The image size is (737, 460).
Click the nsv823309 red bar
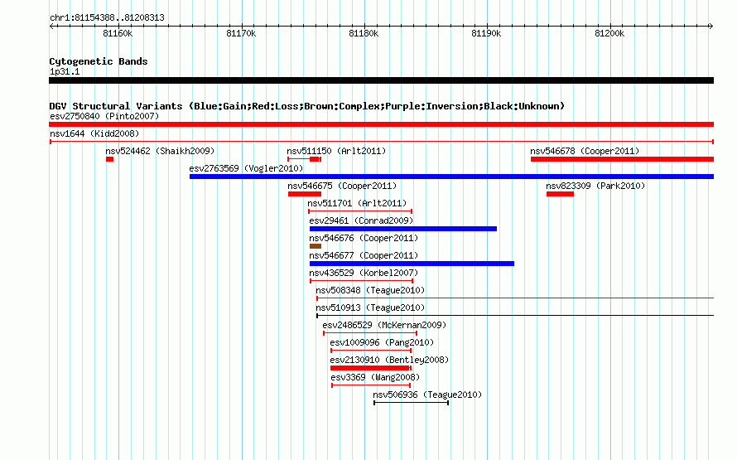pyautogui.click(x=561, y=194)
